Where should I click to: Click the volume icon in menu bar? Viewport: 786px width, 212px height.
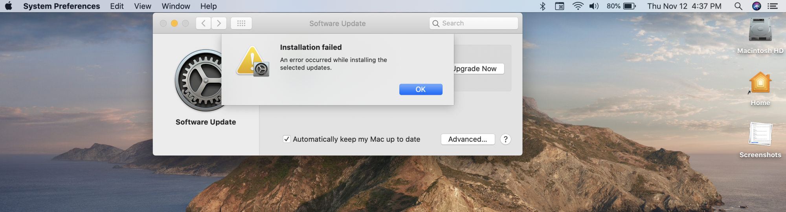[594, 6]
